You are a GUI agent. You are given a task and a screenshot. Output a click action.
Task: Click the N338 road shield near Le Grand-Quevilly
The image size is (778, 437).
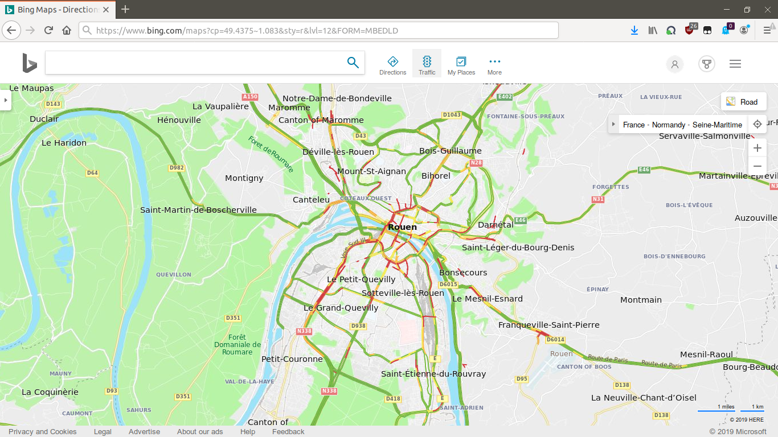[x=304, y=331]
